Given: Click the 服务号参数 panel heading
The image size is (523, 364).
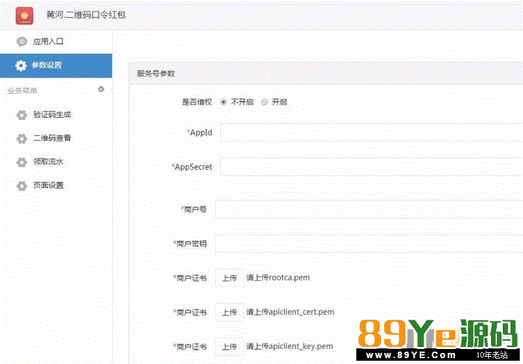Looking at the screenshot, I should click(156, 74).
